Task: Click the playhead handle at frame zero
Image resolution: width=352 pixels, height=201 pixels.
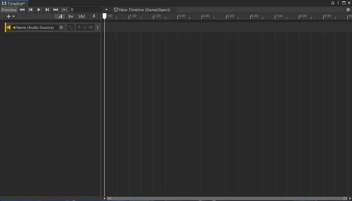Action: point(104,16)
